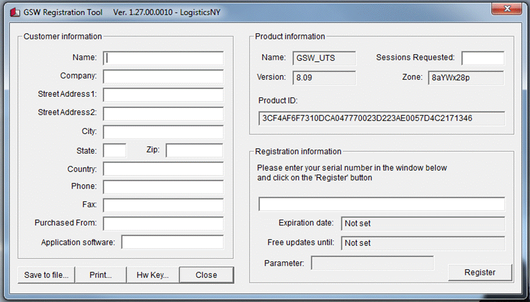Click the 'Please enter your serial number' instruction text
The width and height of the screenshot is (530, 302).
pyautogui.click(x=352, y=173)
